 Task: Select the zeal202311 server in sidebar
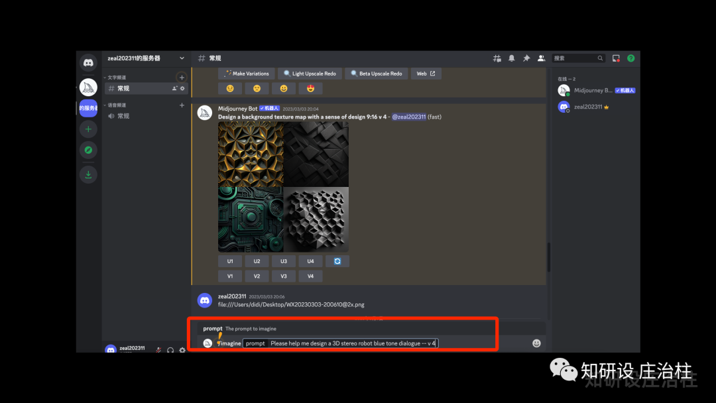(88, 108)
